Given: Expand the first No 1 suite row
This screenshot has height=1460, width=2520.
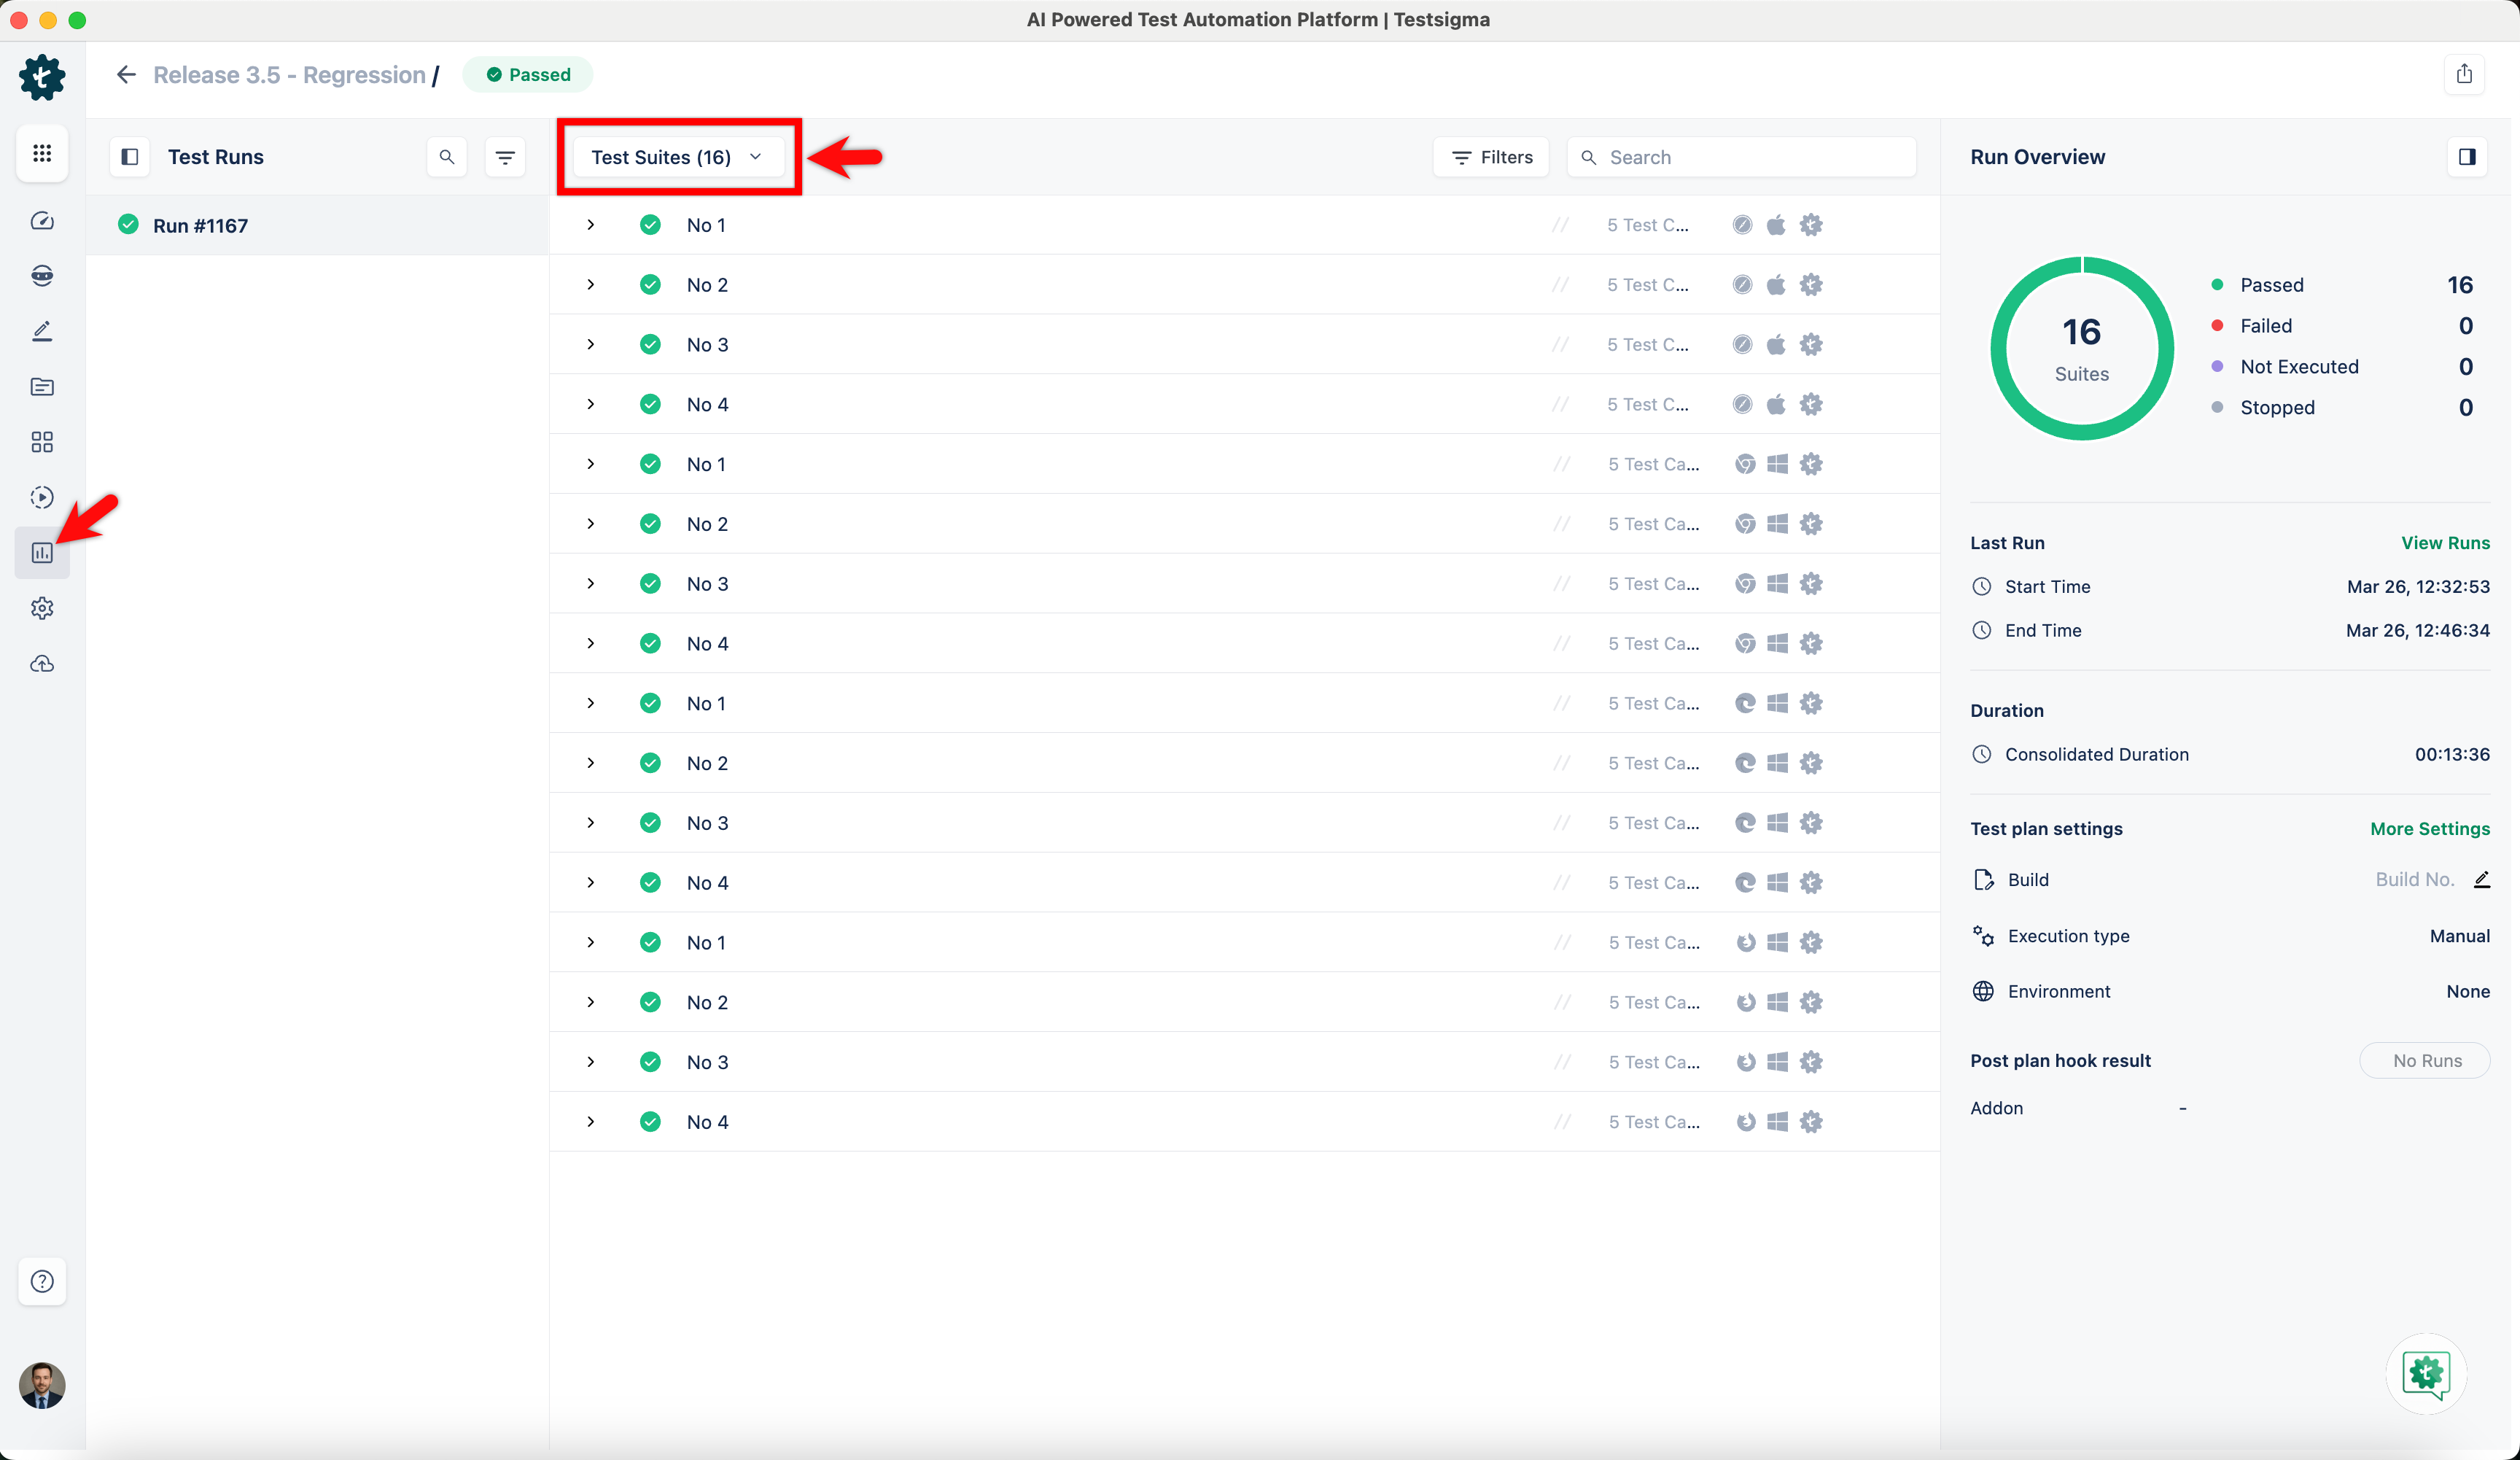Looking at the screenshot, I should coord(591,225).
